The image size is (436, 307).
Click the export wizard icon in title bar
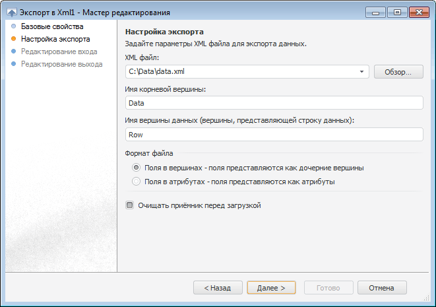pyautogui.click(x=11, y=12)
